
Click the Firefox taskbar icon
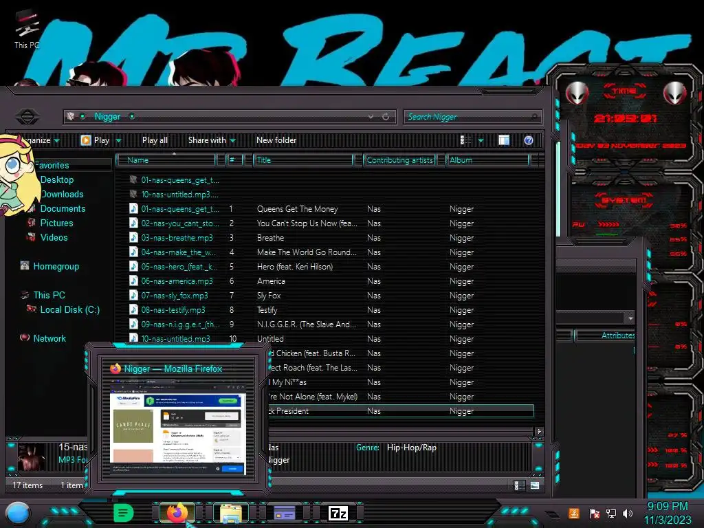[177, 513]
